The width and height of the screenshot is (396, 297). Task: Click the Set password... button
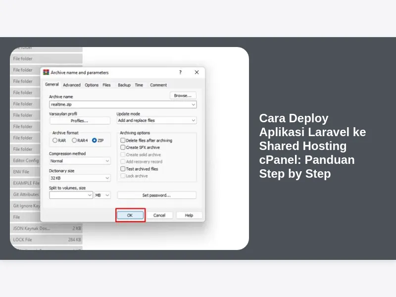(x=156, y=195)
